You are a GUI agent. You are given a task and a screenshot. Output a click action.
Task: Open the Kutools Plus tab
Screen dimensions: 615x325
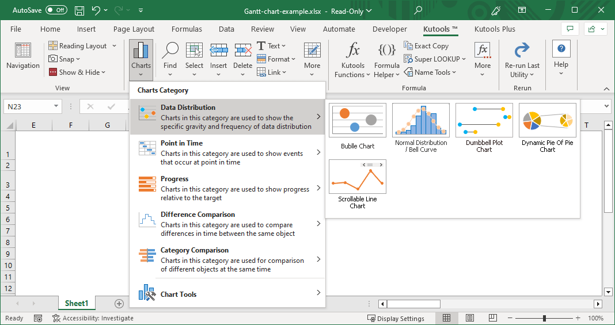pos(495,29)
